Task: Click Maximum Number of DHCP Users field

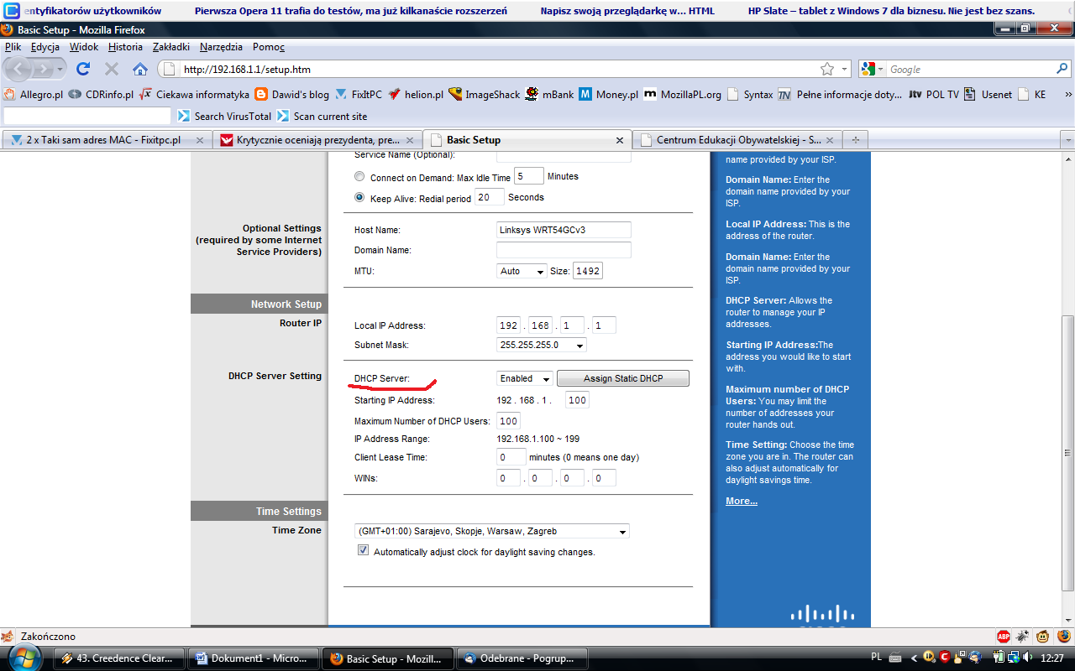Action: tap(508, 421)
